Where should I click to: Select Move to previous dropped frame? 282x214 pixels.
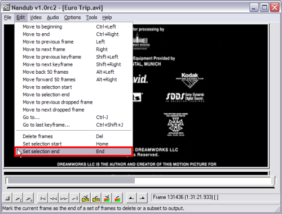(x=73, y=102)
